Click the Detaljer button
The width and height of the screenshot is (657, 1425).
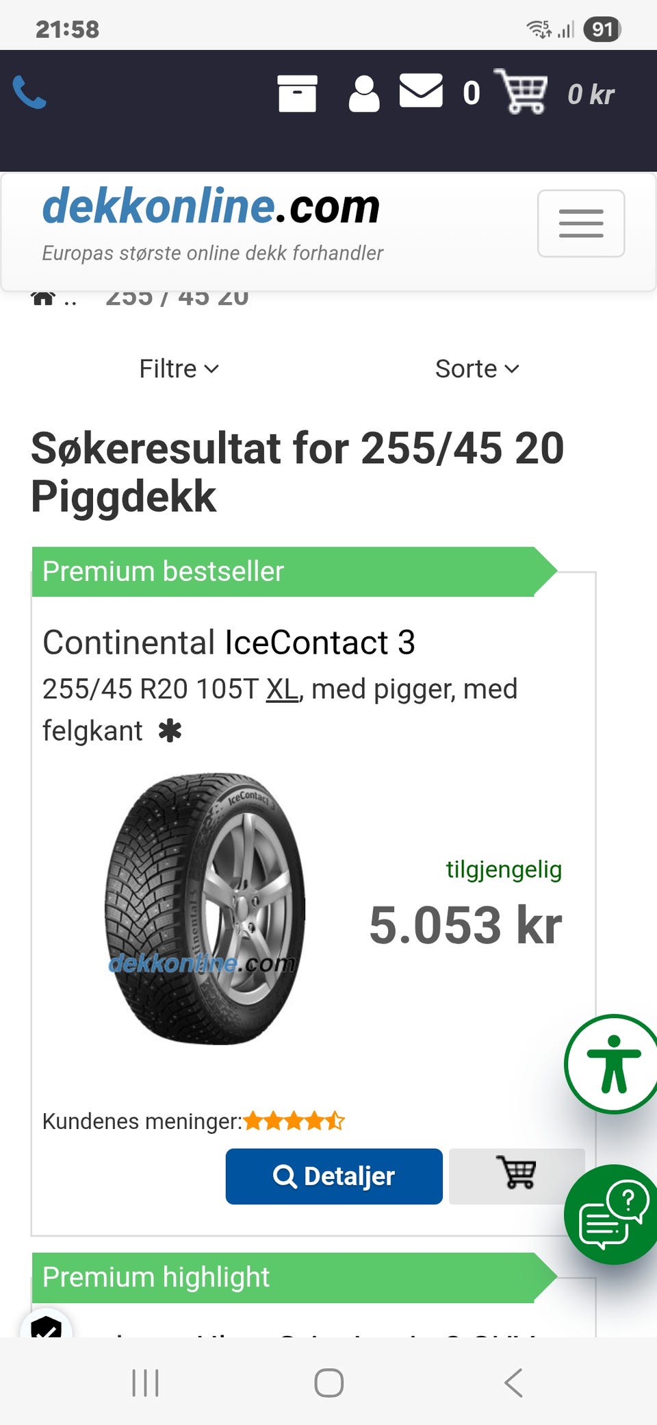334,1176
